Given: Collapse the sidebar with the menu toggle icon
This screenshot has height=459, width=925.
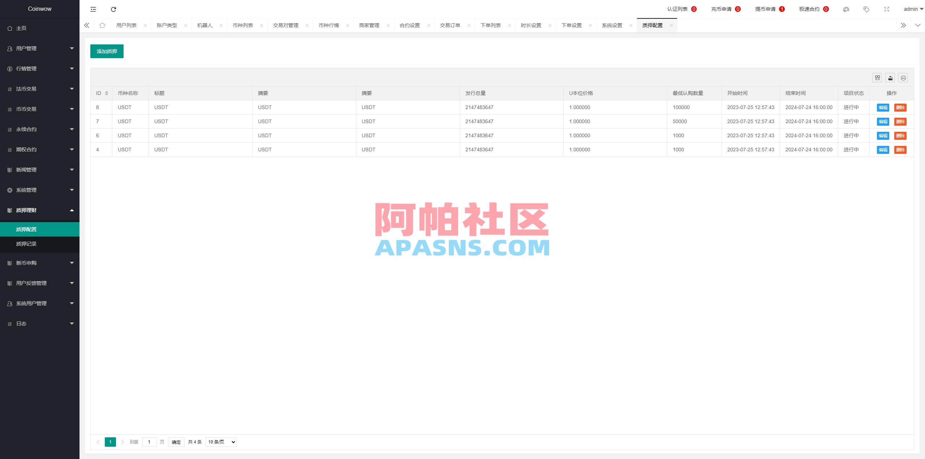Looking at the screenshot, I should point(93,9).
